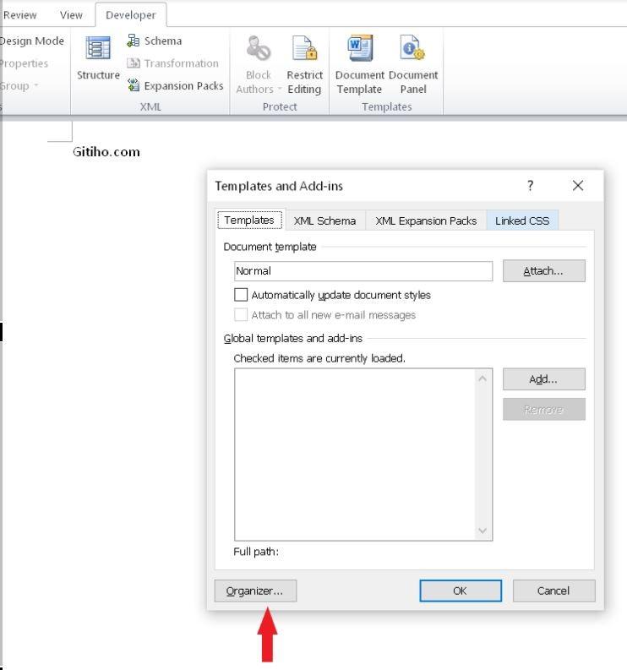Confirm with the OK button

[x=461, y=591]
